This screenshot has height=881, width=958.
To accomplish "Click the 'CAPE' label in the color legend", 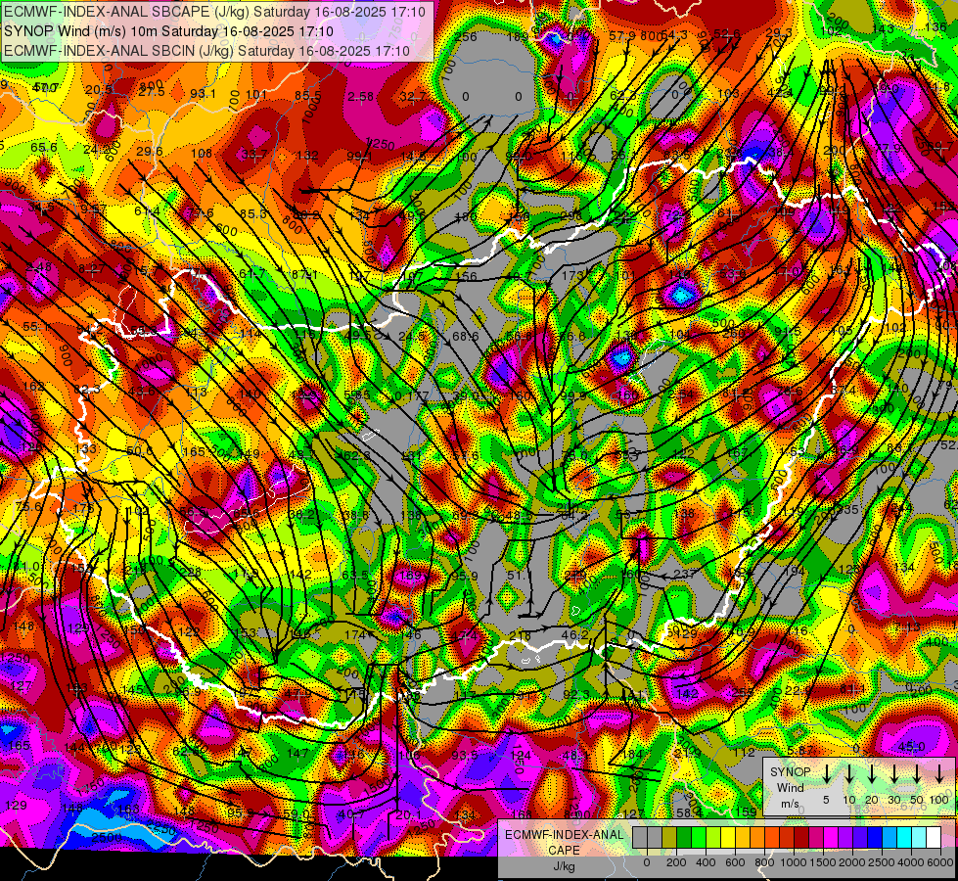I will click(x=564, y=851).
